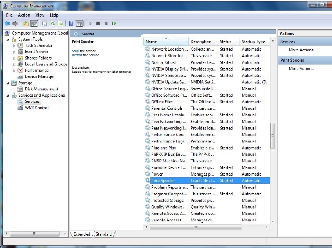
Task: Open the Action menu
Action: click(x=24, y=15)
